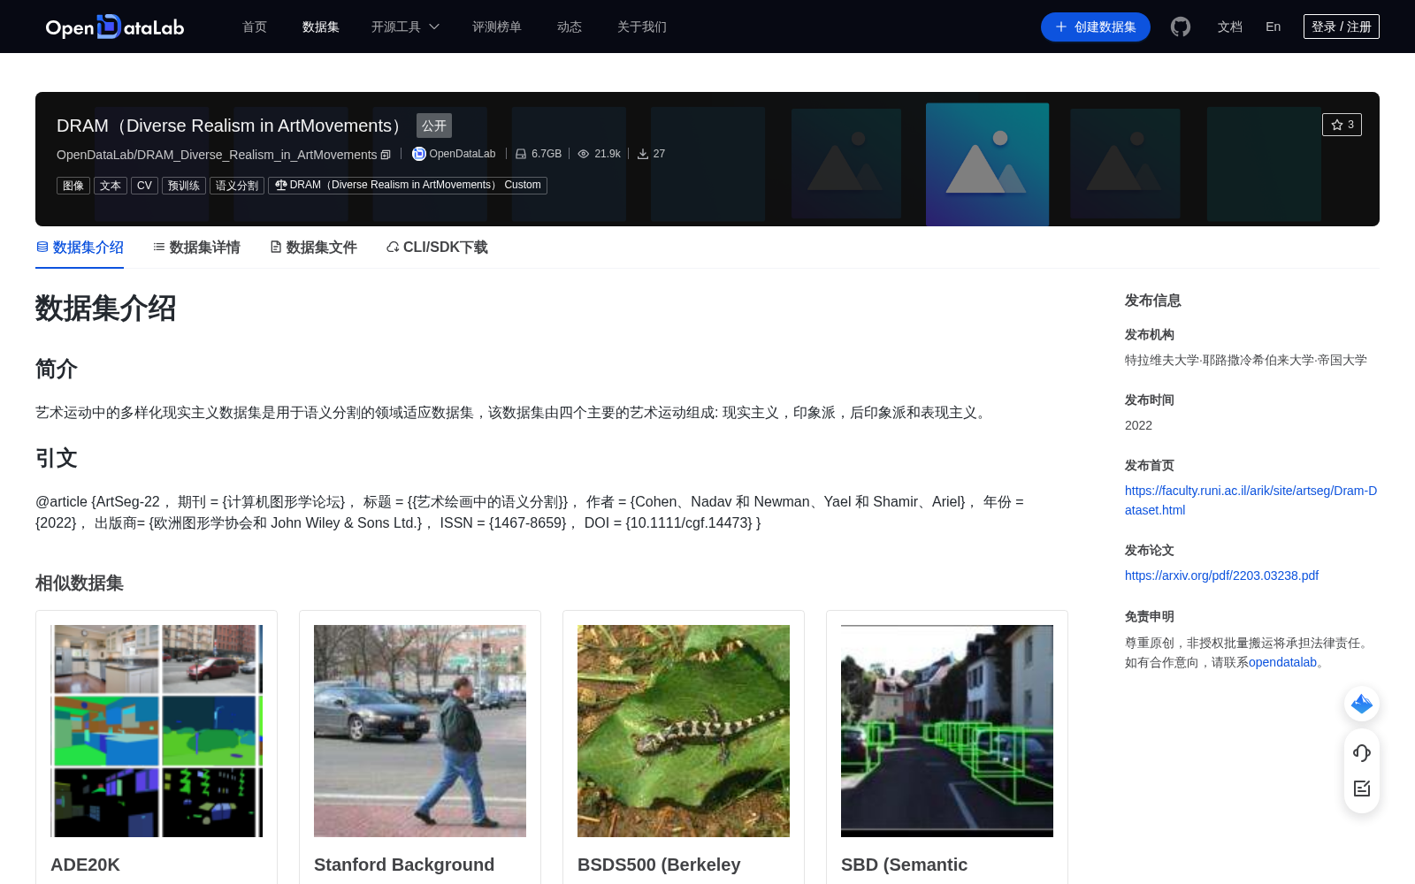Open the 关于我们 nav item
Image resolution: width=1415 pixels, height=884 pixels.
coord(642,27)
